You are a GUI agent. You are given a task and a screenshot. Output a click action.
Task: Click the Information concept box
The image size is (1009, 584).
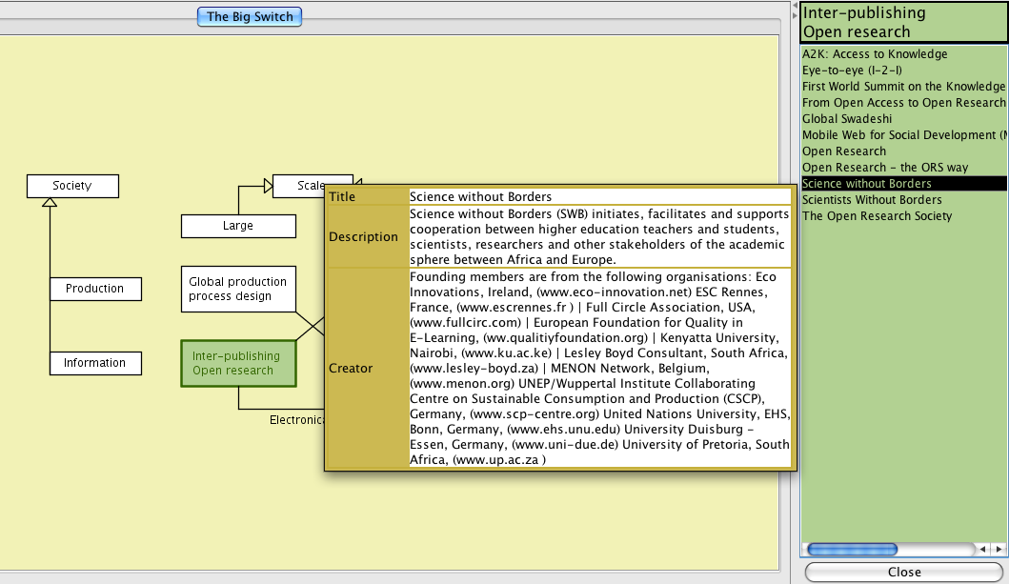tap(94, 363)
